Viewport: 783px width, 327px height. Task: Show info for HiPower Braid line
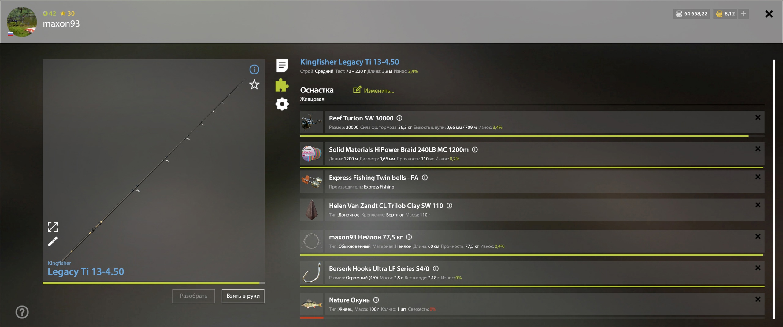475,149
